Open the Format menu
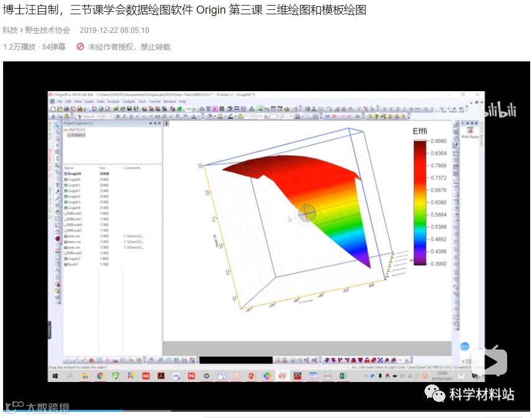Viewport: 532px width, 418px height. [155, 102]
